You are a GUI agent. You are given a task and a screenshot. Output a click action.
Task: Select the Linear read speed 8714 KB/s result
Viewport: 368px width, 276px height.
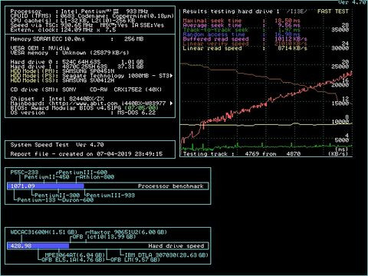(245, 48)
